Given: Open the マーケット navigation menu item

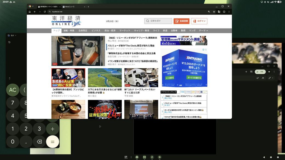Looking at the screenshot, I should tap(125, 31).
